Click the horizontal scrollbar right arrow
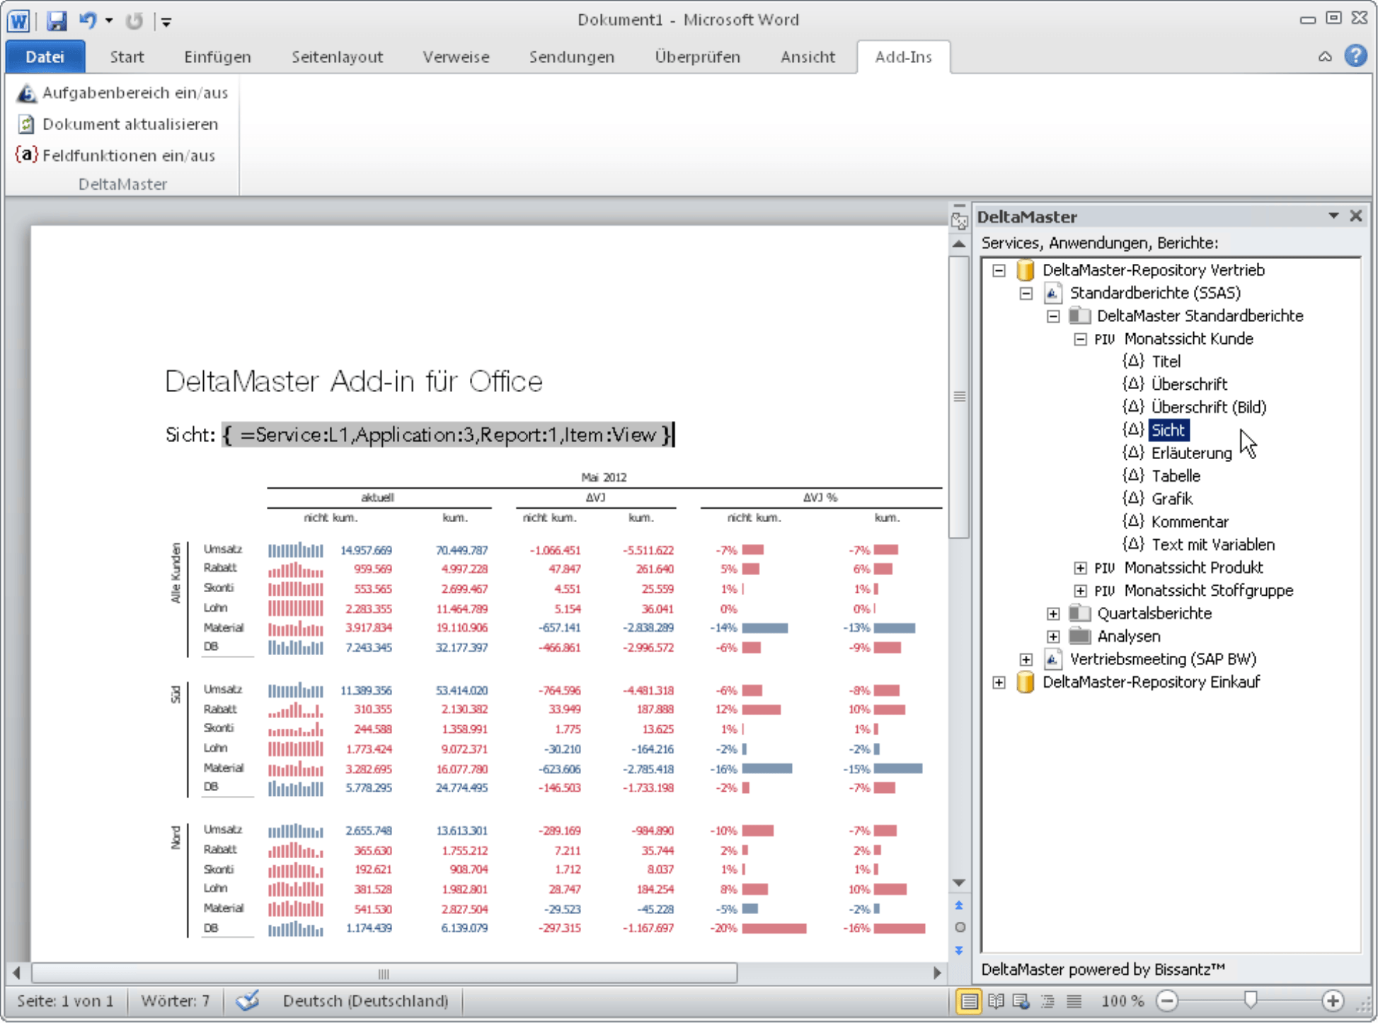The image size is (1378, 1023). [x=937, y=973]
